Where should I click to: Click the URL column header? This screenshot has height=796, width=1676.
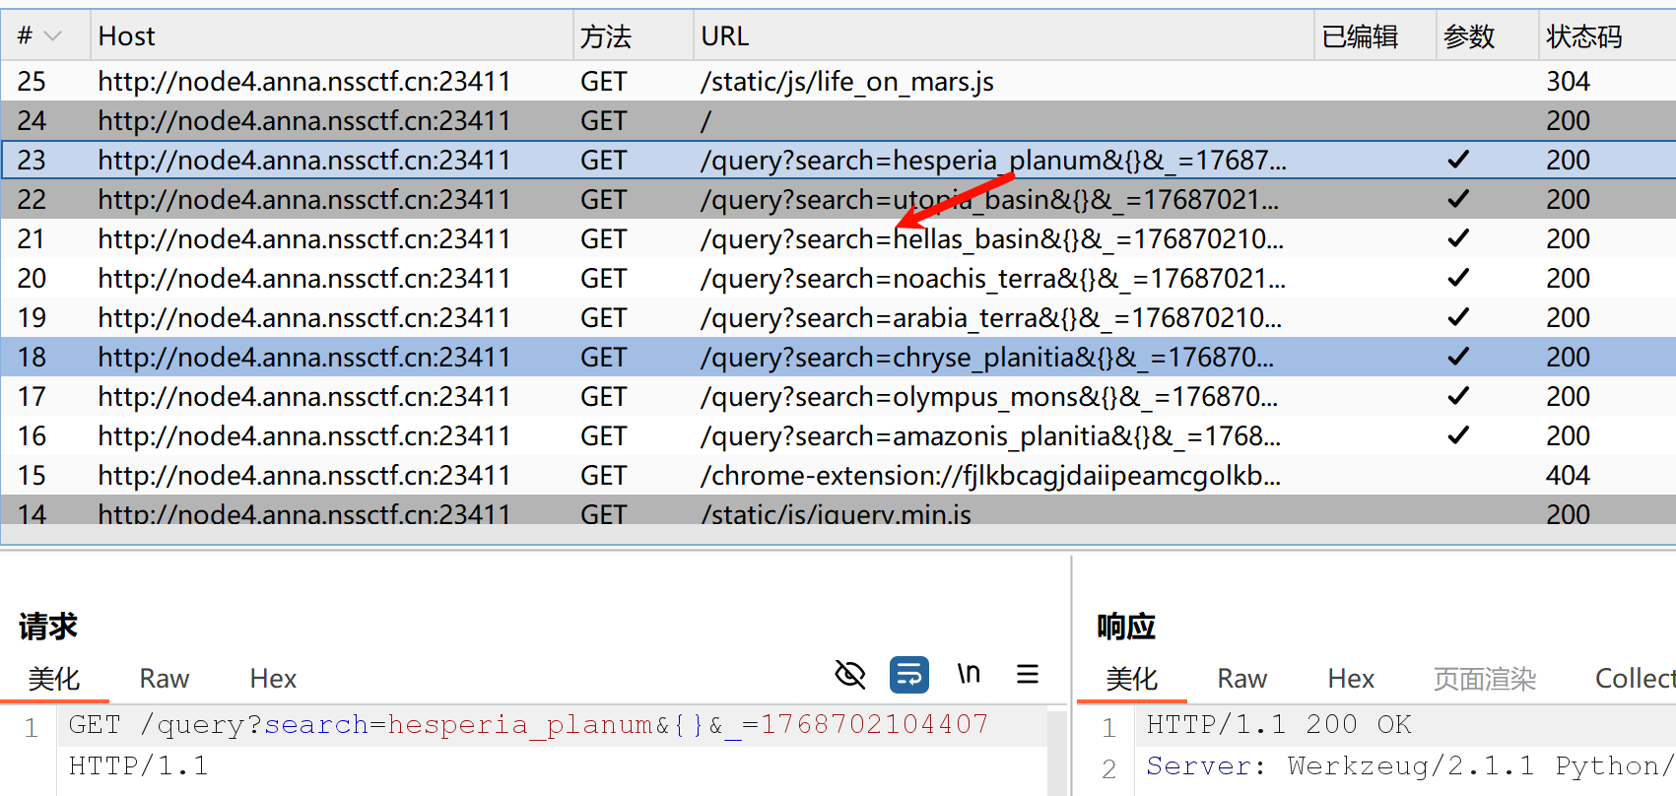725,36
